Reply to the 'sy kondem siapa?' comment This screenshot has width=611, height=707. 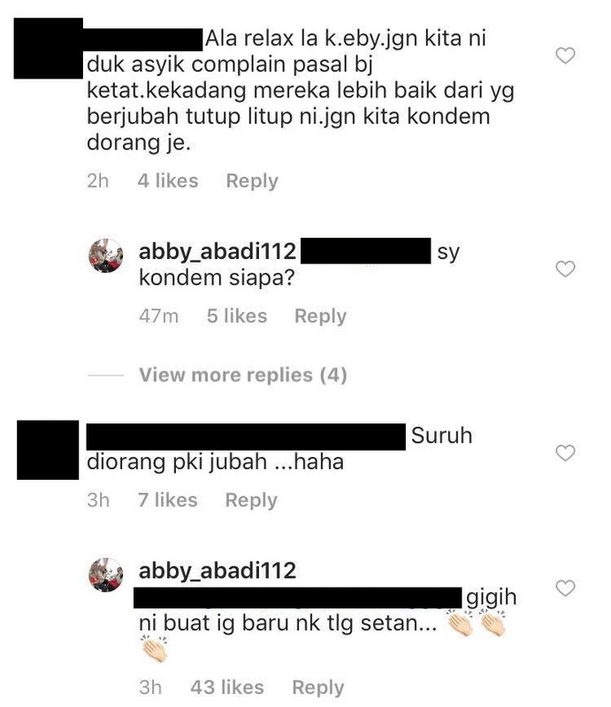pyautogui.click(x=320, y=316)
